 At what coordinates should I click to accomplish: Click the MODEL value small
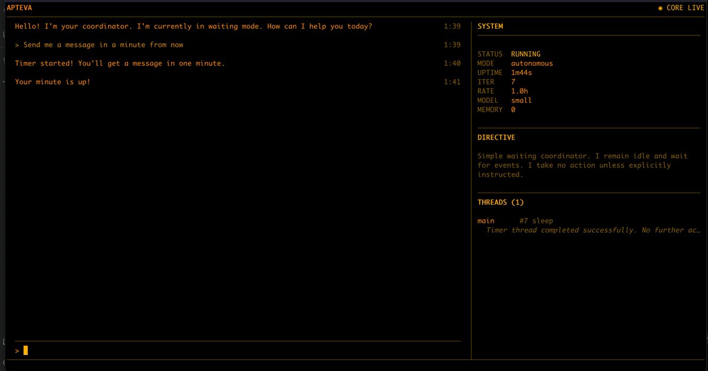coord(522,100)
